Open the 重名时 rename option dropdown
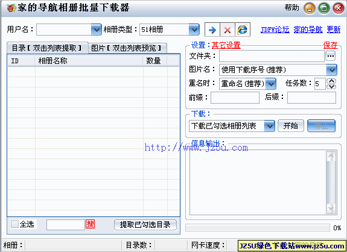 270,84
